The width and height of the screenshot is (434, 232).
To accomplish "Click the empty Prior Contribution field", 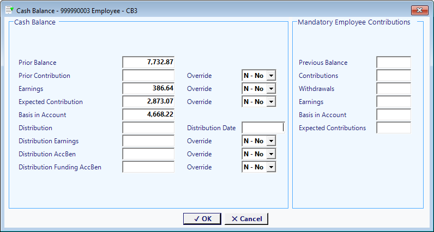I will tap(148, 76).
